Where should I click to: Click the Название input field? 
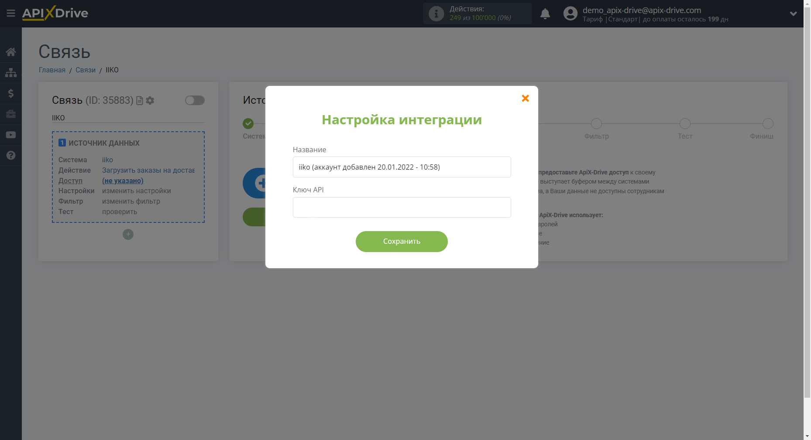click(402, 167)
